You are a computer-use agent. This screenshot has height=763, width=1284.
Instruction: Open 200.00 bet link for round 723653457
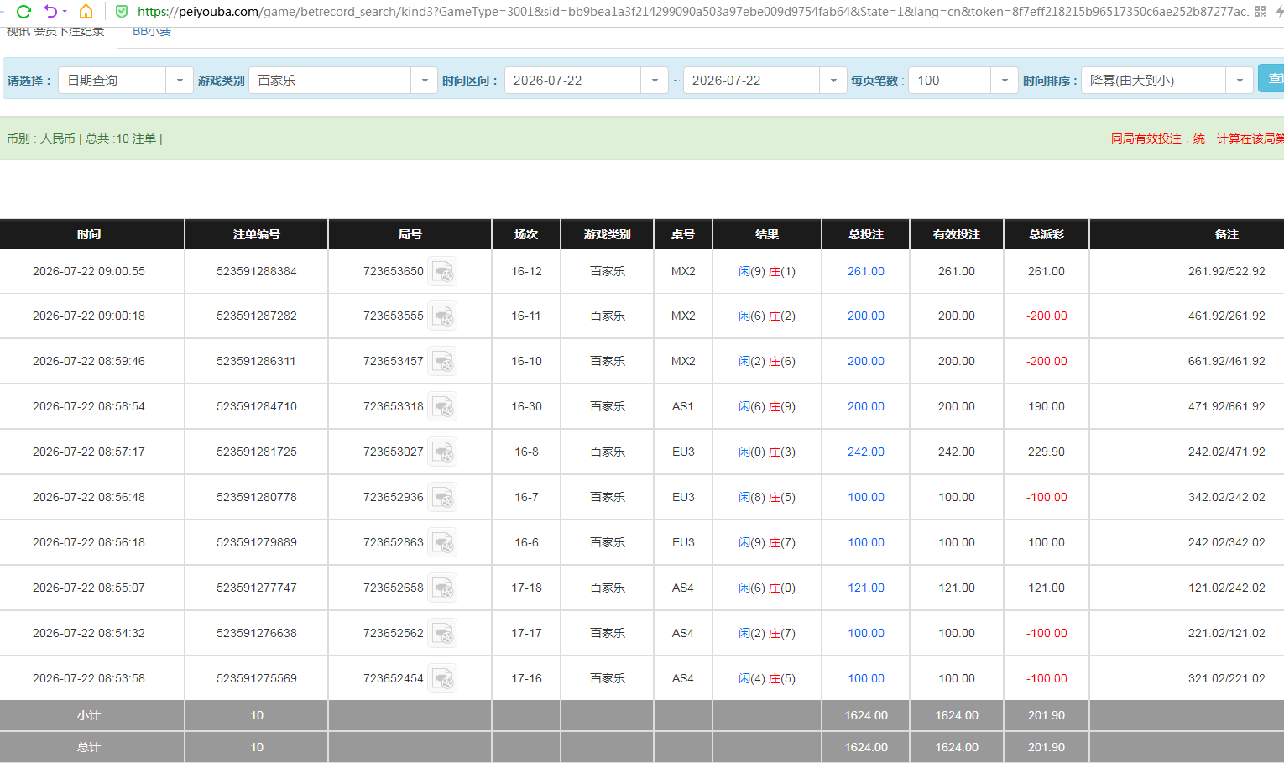click(x=866, y=362)
